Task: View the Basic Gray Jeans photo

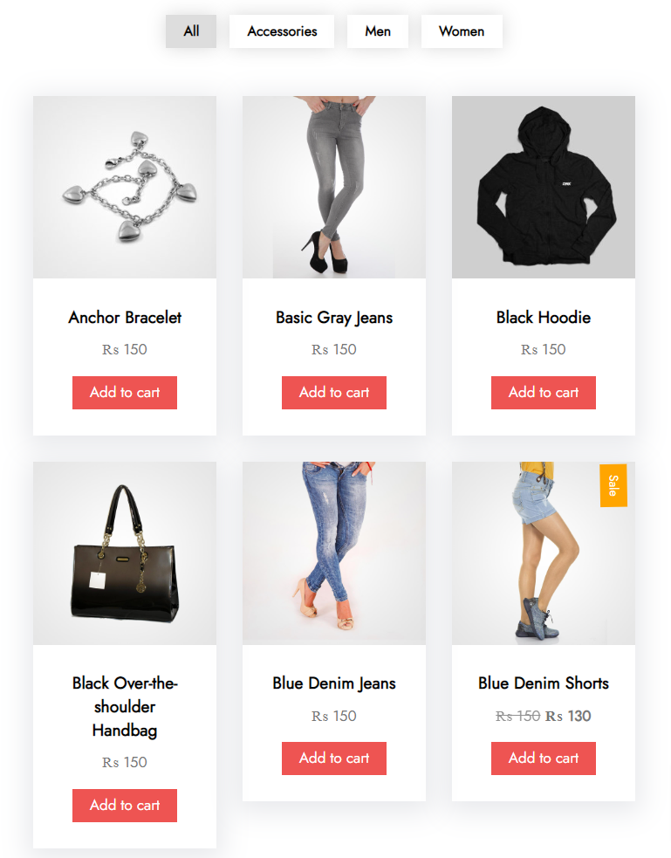Action: [x=334, y=187]
